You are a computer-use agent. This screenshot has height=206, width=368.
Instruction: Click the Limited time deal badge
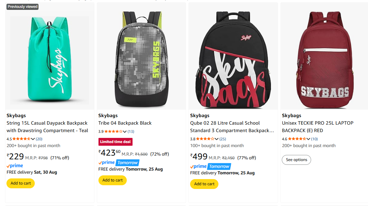(116, 142)
